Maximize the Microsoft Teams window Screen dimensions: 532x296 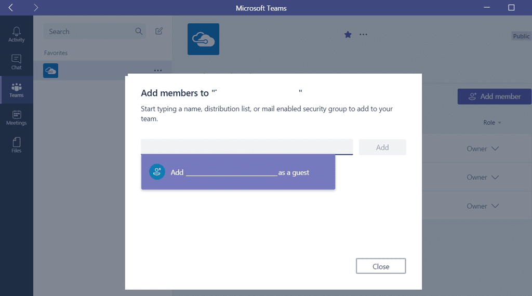point(511,7)
